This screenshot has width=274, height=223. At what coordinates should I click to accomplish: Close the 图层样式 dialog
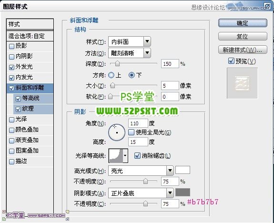pos(267,6)
